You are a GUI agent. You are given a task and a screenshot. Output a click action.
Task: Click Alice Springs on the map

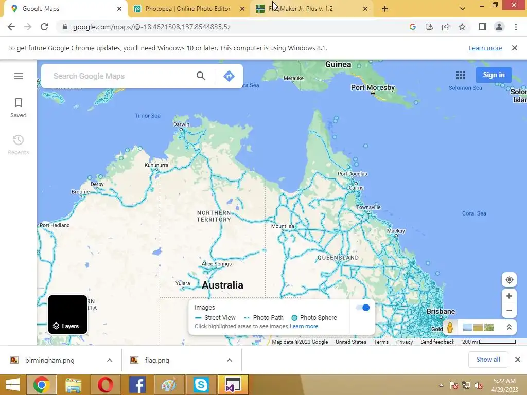click(x=217, y=264)
